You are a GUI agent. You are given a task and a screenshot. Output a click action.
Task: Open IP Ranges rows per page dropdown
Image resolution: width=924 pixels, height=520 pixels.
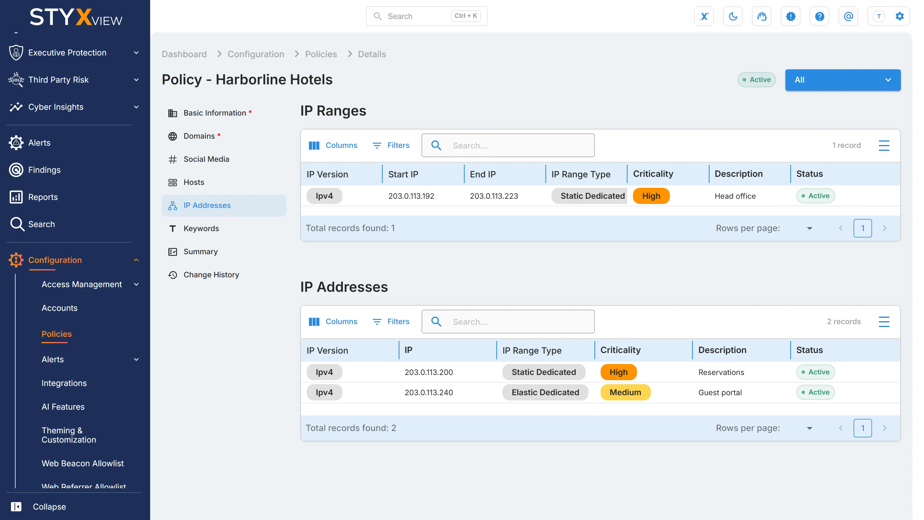tap(809, 228)
